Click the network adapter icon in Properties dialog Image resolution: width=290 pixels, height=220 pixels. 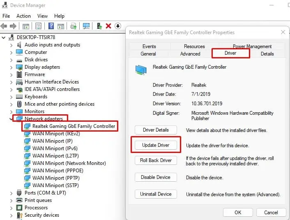pos(141,70)
